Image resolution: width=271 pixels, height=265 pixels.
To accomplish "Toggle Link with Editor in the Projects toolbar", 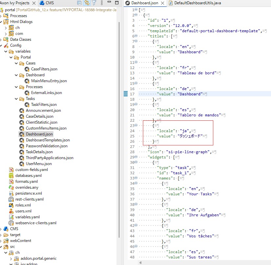I will pos(87,3).
